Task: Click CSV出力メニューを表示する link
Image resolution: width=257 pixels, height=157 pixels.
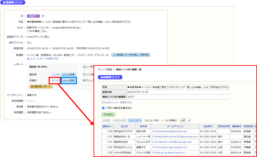Action: point(116,102)
